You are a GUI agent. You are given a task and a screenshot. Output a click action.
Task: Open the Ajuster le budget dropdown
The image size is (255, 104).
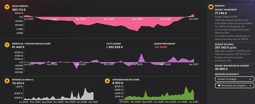click(x=234, y=79)
